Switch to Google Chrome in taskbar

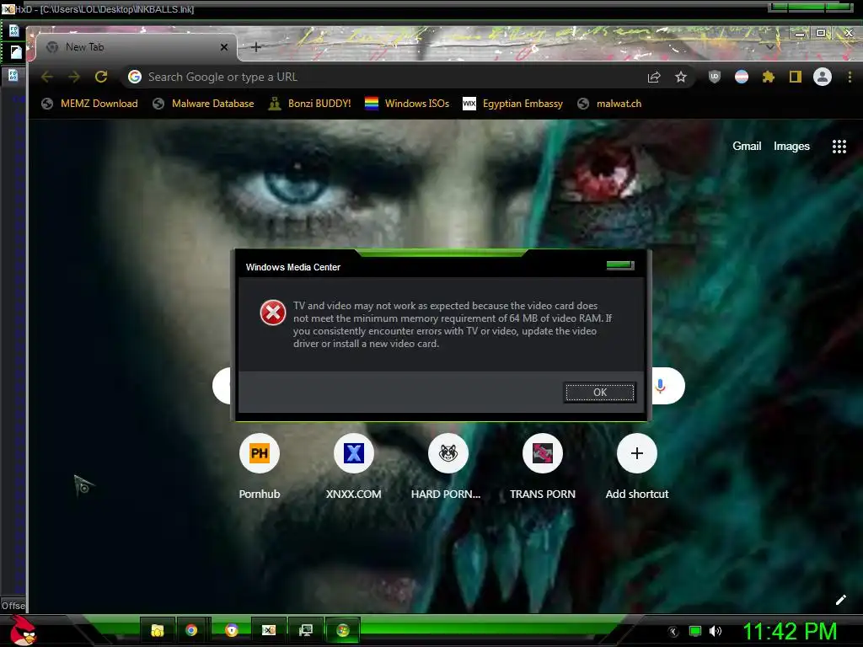(x=191, y=630)
